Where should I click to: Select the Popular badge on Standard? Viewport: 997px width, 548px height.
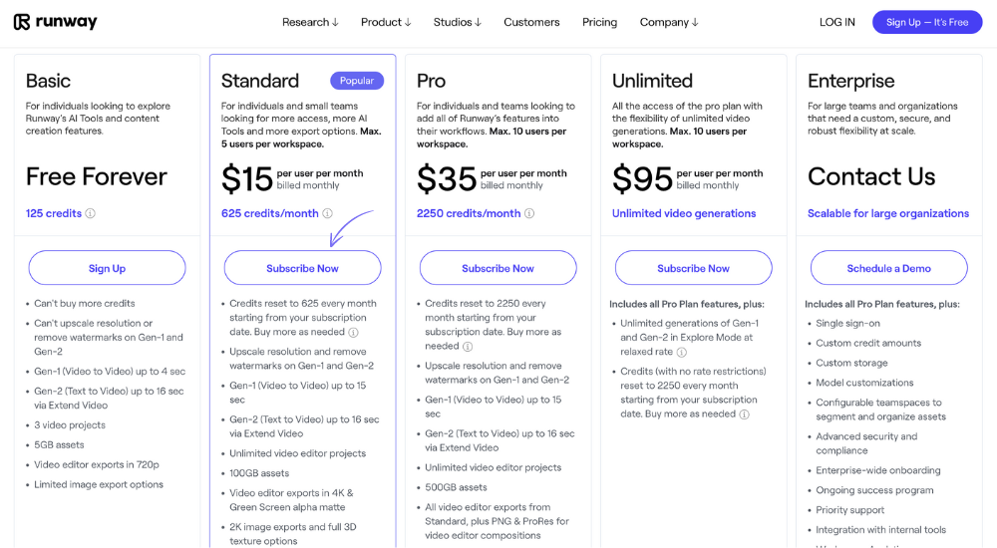tap(357, 81)
